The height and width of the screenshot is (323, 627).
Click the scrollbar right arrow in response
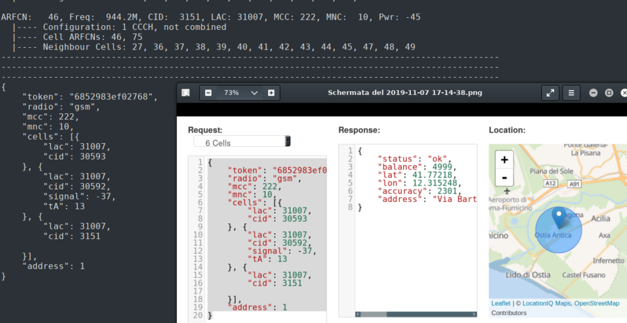point(475,314)
